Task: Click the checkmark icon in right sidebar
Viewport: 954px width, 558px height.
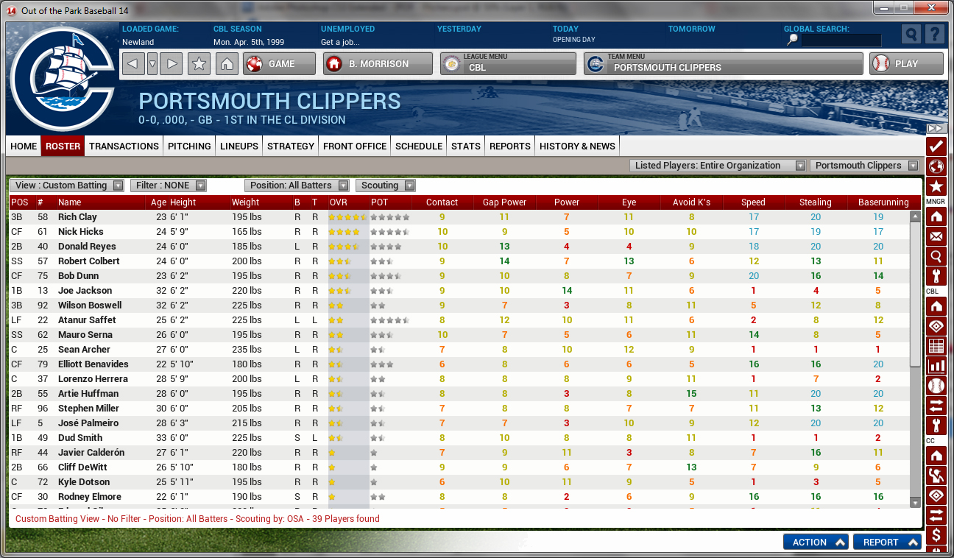Action: click(x=936, y=146)
